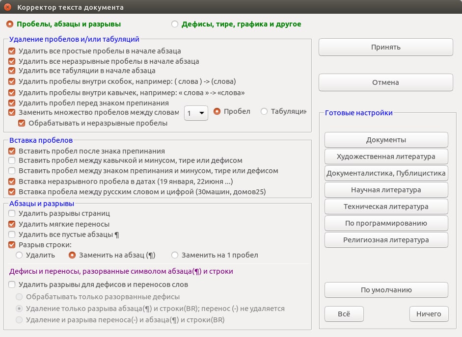Switch to 'Дефисы, тире, графика и другое' section
Image resolution: width=462 pixels, height=337 pixels.
pos(175,24)
